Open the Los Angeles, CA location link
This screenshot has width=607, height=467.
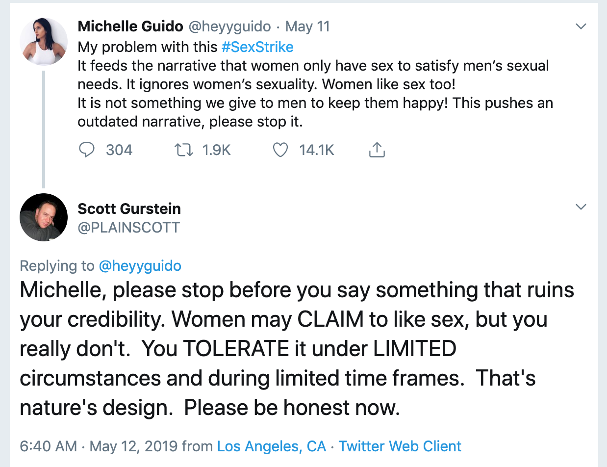(x=272, y=446)
